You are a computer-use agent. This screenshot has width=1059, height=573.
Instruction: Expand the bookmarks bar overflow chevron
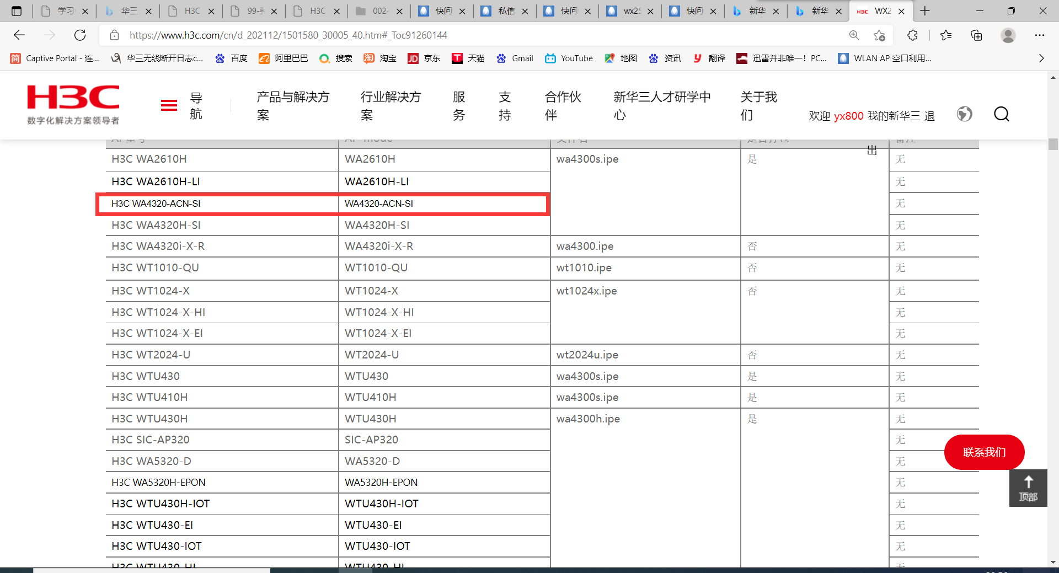pos(1041,58)
